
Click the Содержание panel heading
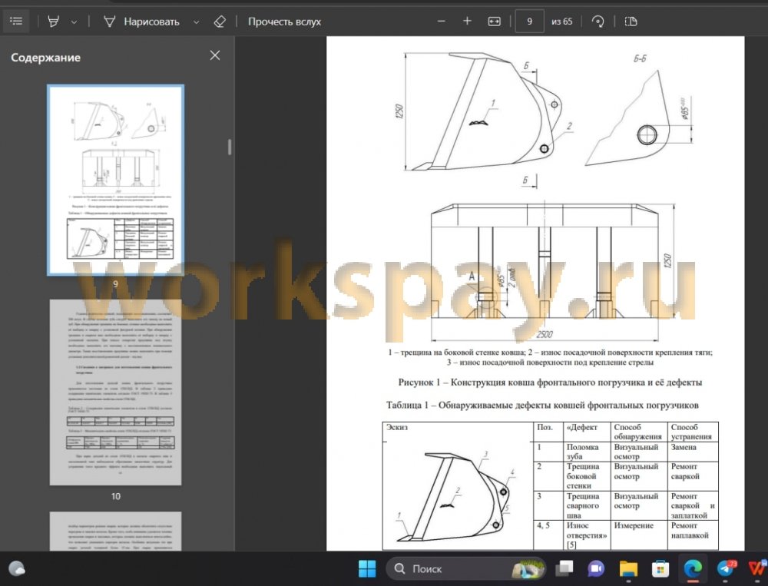(x=45, y=58)
